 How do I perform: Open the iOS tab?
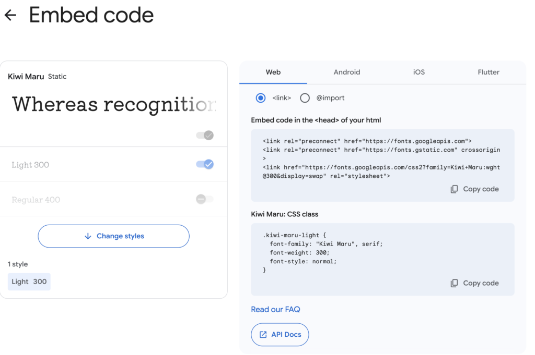419,72
